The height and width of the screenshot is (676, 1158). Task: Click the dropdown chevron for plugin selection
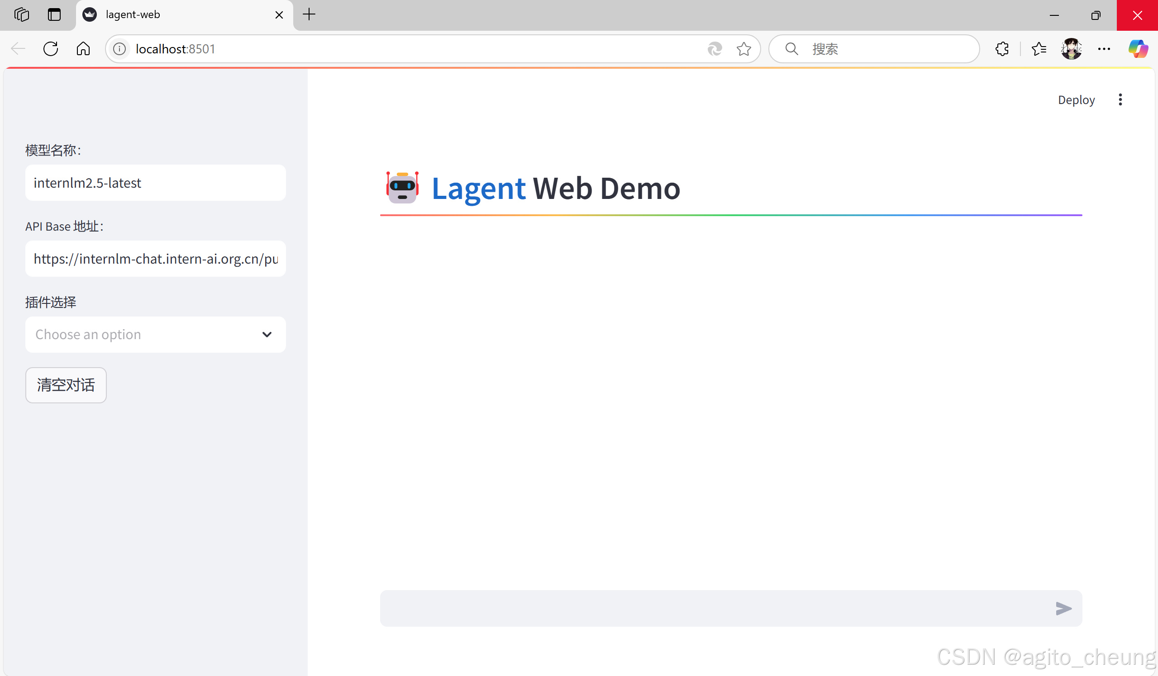[x=267, y=334]
